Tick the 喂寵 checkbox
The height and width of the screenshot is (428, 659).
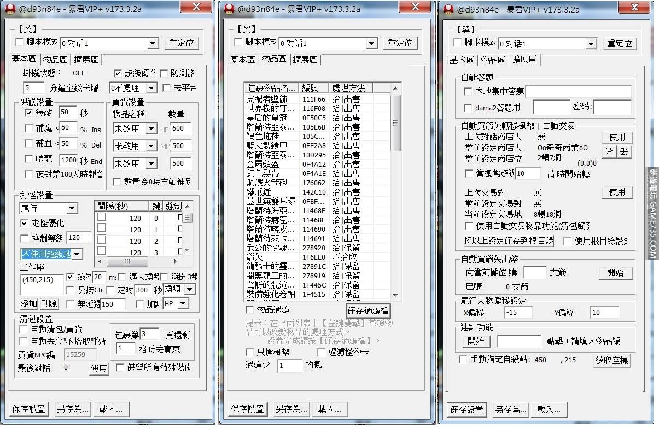tap(29, 159)
